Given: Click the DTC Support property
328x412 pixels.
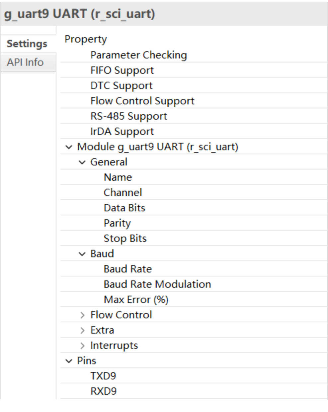Looking at the screenshot, I should pyautogui.click(x=194, y=85).
